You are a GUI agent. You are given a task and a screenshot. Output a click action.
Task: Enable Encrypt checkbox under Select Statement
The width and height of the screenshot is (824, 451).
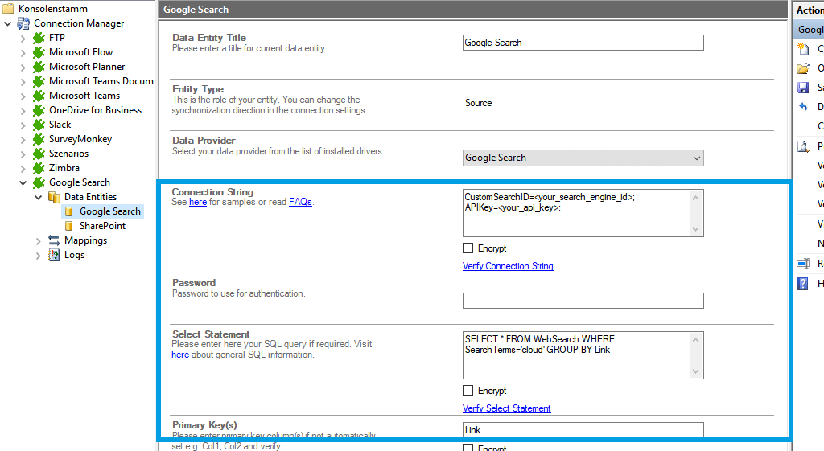pyautogui.click(x=468, y=391)
